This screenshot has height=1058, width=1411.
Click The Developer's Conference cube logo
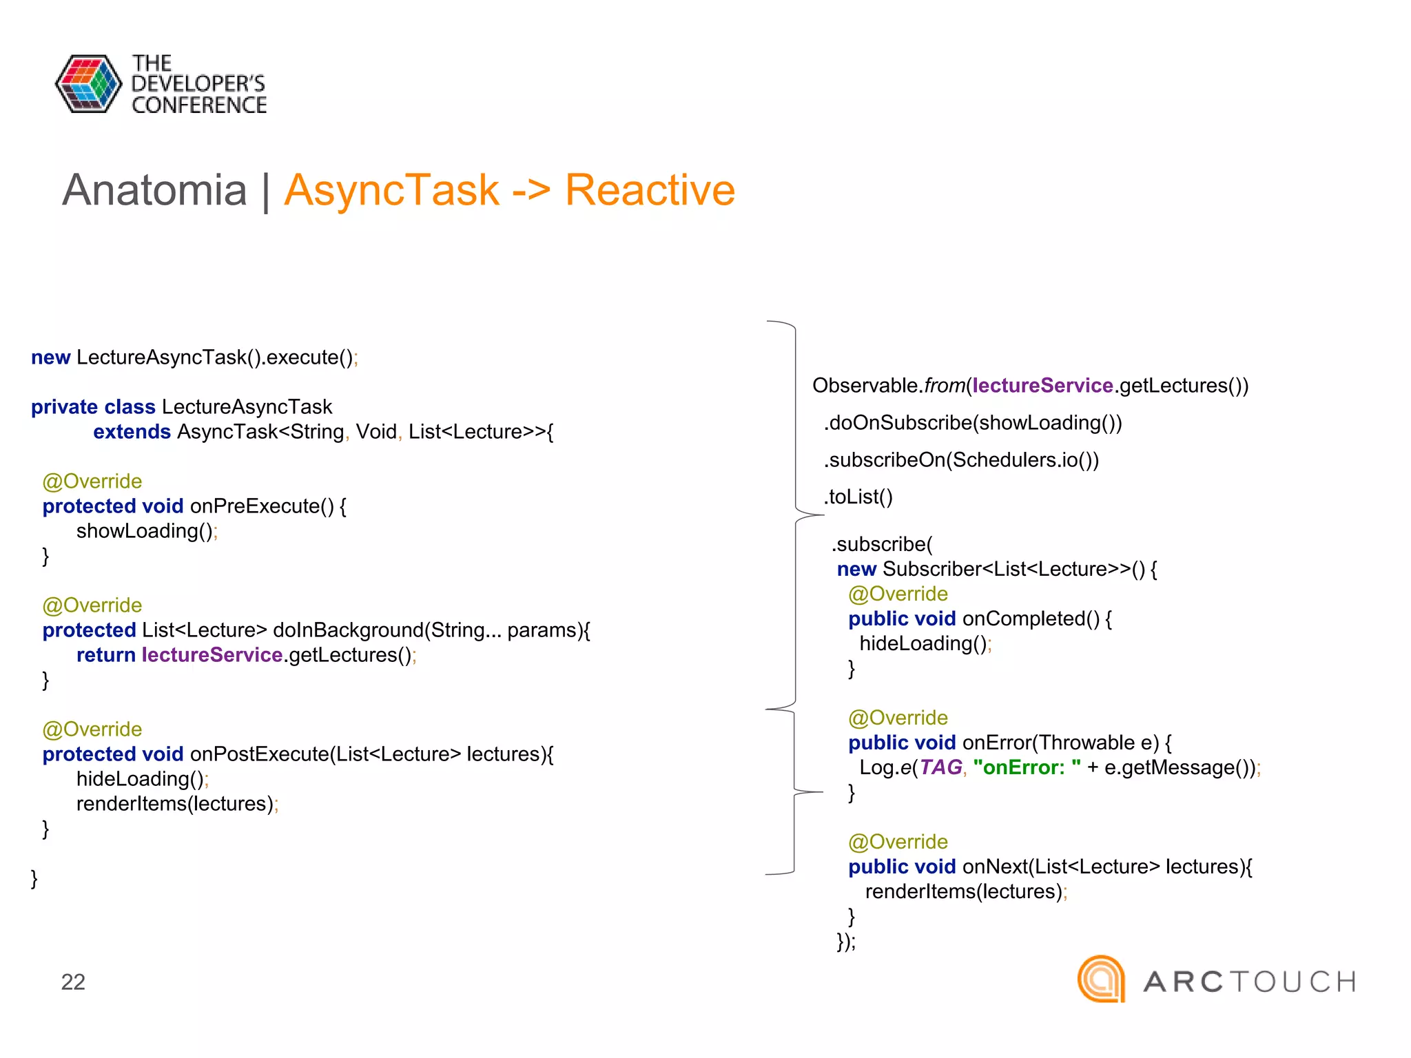89,84
